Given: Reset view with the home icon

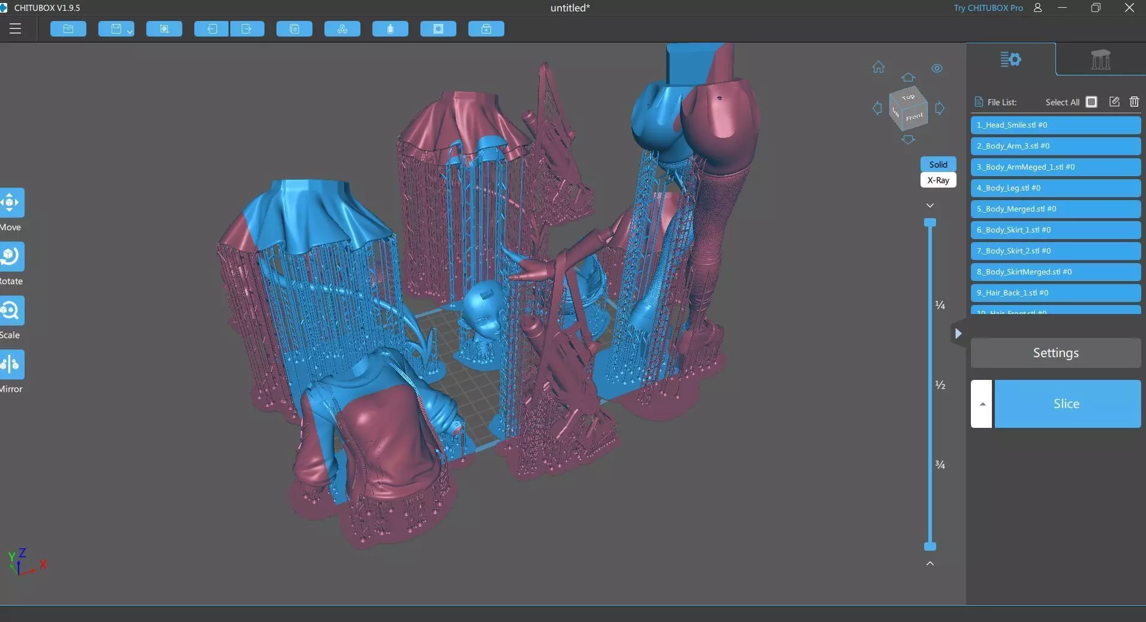Looking at the screenshot, I should click(879, 67).
